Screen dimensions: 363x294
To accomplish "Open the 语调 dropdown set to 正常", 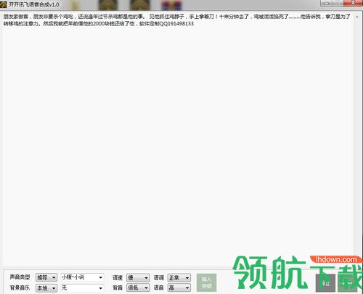I will [x=179, y=278].
